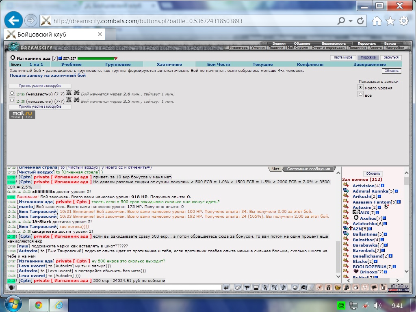This screenshot has width=416, height=312.
Task: Click the green HP bar of Изгнанник ада
Action: 96,58
